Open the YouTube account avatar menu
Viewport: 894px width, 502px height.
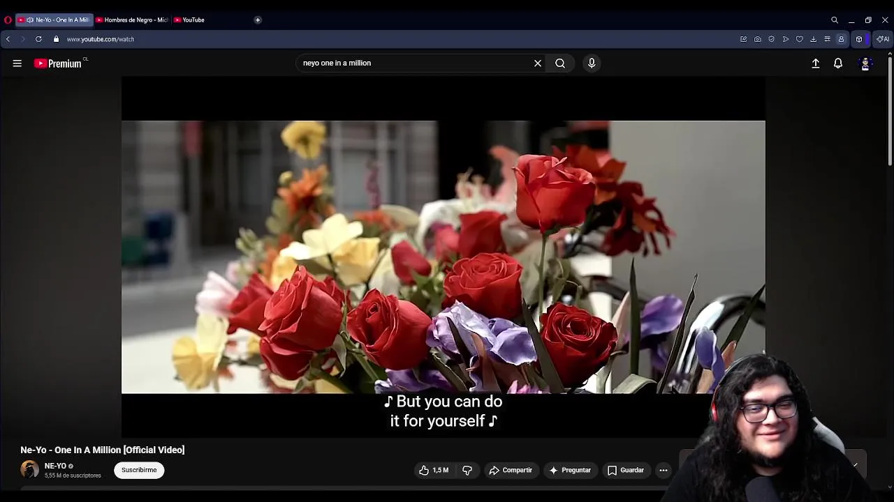pyautogui.click(x=865, y=63)
